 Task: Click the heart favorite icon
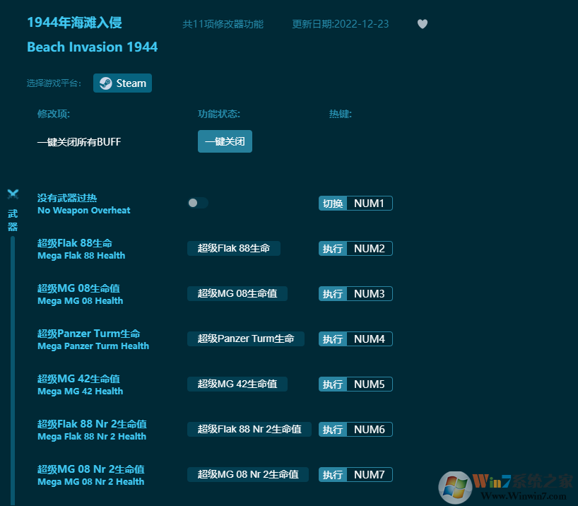(x=423, y=24)
